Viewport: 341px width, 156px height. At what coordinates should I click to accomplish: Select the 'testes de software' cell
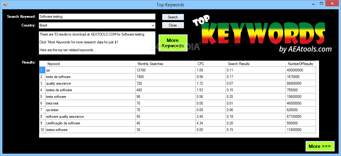(90, 90)
